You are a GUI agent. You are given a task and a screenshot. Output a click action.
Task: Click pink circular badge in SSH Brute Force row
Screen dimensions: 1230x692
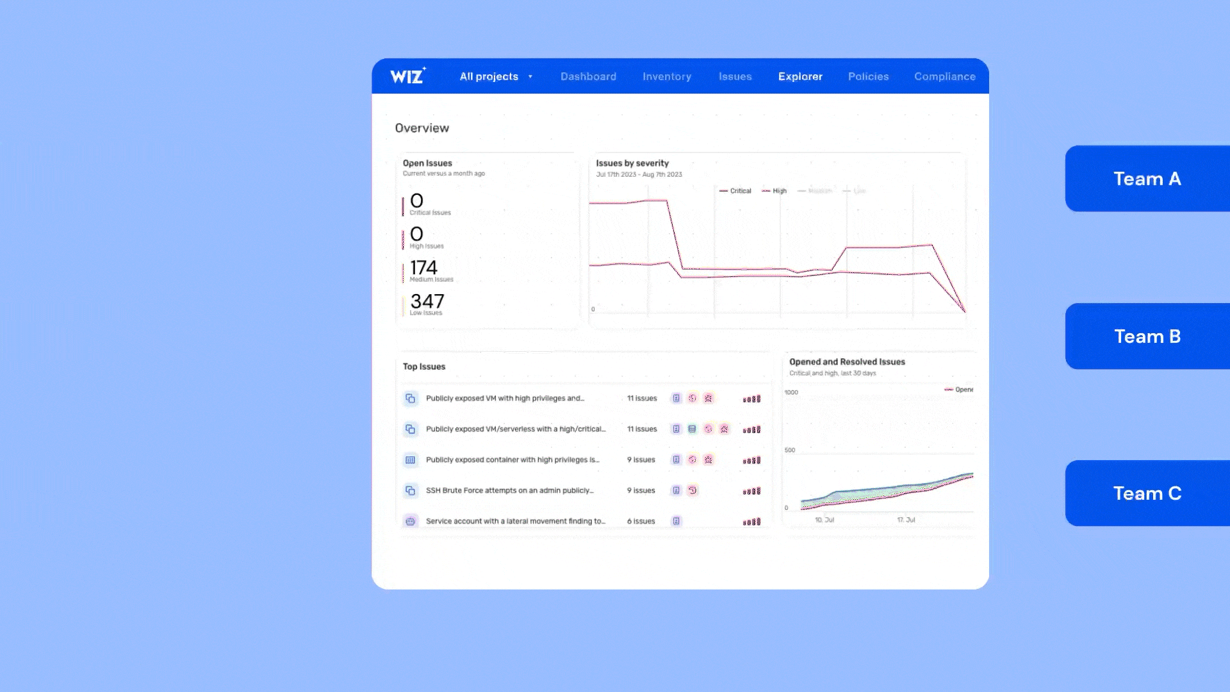tap(692, 491)
